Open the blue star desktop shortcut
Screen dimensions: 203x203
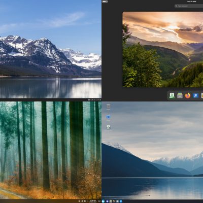108,117
